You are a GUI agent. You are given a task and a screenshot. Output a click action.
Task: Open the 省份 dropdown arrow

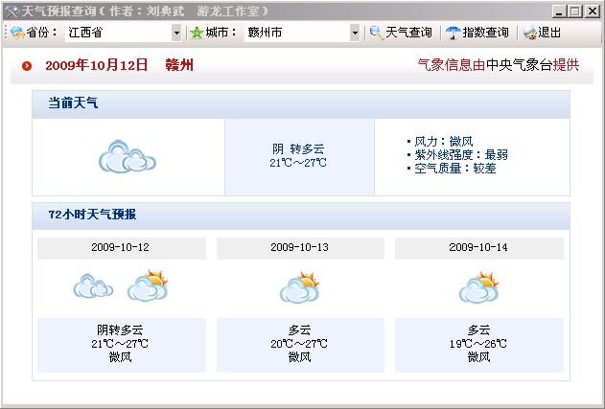coord(175,33)
